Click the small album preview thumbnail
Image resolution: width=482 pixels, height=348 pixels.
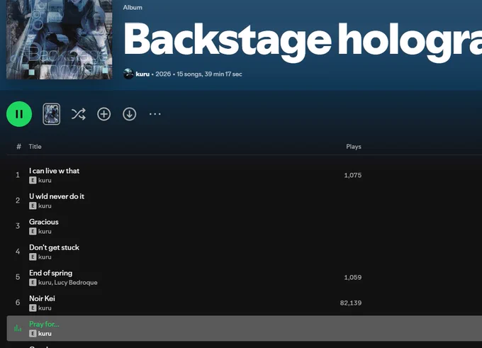click(x=51, y=114)
